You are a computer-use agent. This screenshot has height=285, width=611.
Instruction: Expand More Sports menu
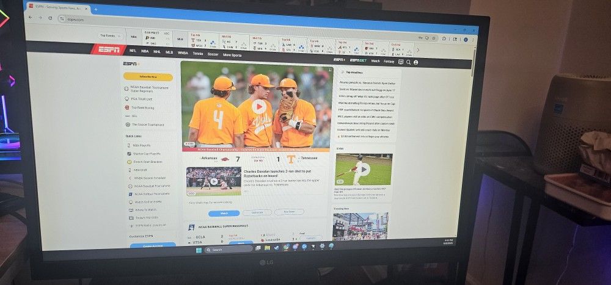232,56
